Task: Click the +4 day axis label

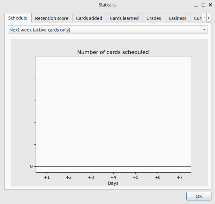Action: coord(113,177)
